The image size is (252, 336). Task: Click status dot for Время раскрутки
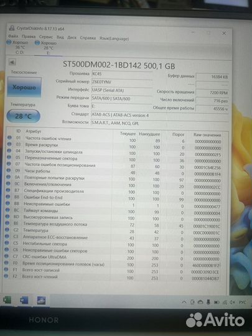point(9,144)
